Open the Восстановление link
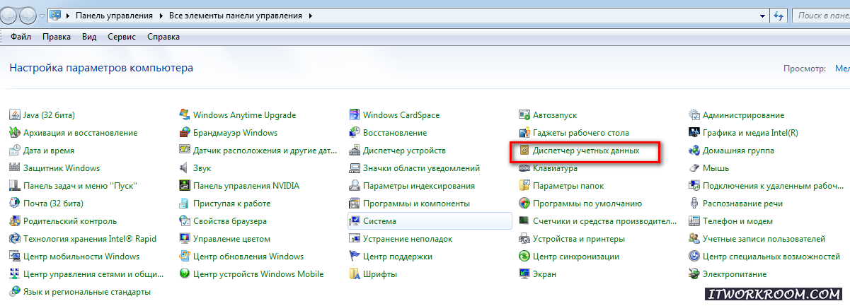 click(395, 133)
